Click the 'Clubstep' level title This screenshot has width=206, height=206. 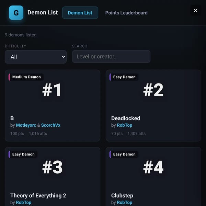coord(122,196)
